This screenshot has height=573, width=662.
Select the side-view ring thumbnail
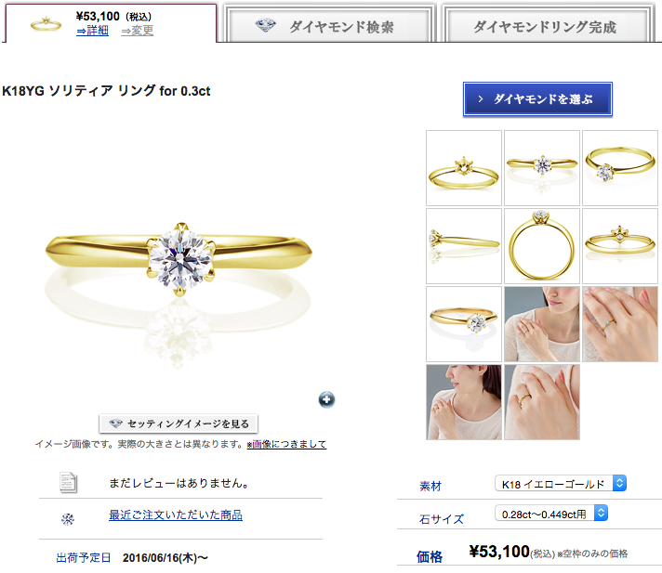pyautogui.click(x=464, y=246)
